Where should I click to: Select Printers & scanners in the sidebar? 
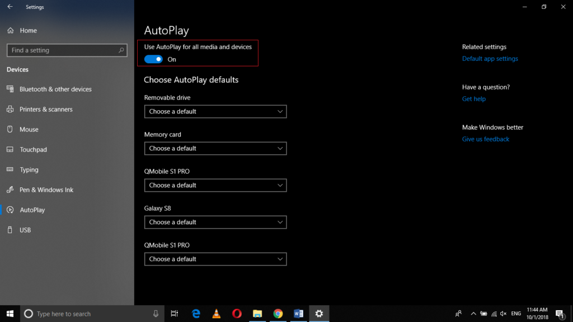pyautogui.click(x=48, y=109)
